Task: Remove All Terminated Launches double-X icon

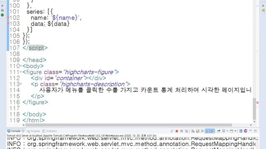Action: [x=187, y=131]
